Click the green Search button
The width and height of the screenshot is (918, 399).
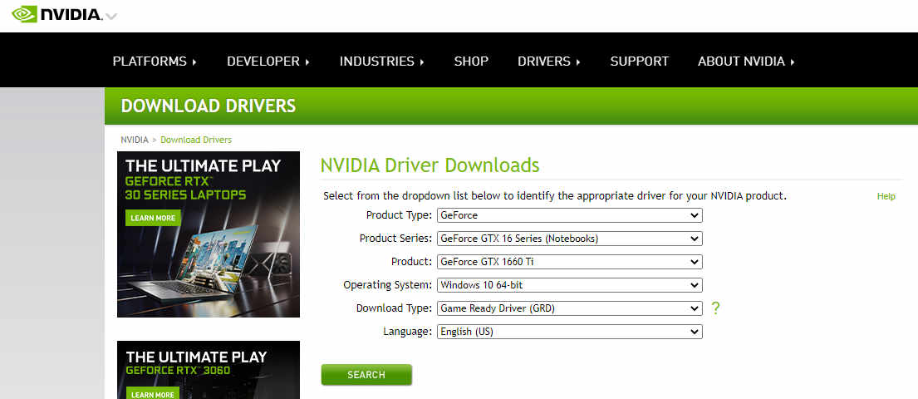coord(366,375)
